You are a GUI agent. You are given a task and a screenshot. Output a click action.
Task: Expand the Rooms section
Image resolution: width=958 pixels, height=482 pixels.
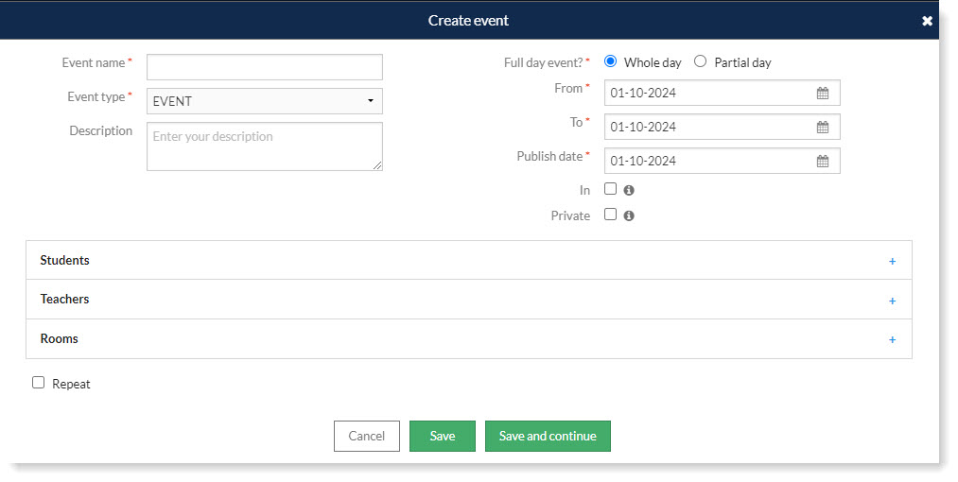[x=892, y=339]
